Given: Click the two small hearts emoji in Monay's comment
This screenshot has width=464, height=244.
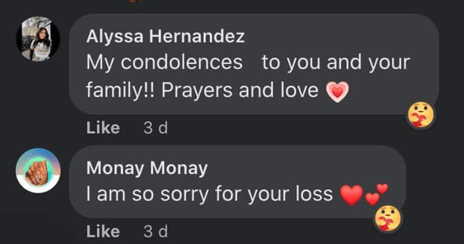Looking at the screenshot, I should tap(377, 194).
